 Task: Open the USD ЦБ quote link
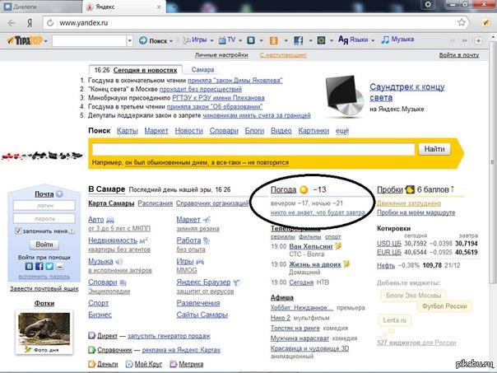389,244
